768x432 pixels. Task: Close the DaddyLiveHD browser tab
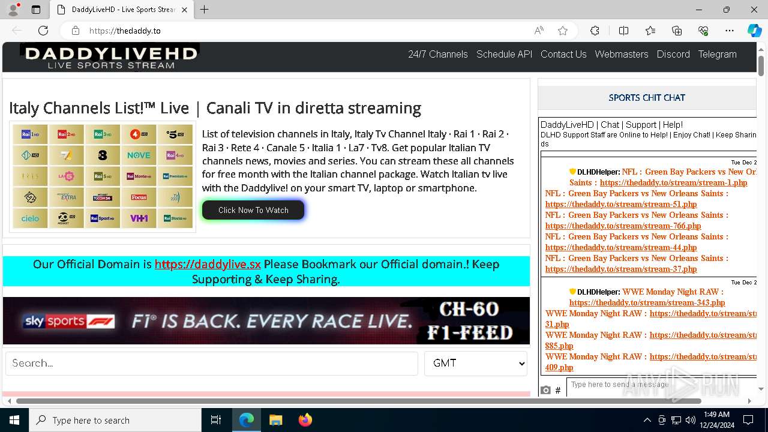(x=184, y=10)
